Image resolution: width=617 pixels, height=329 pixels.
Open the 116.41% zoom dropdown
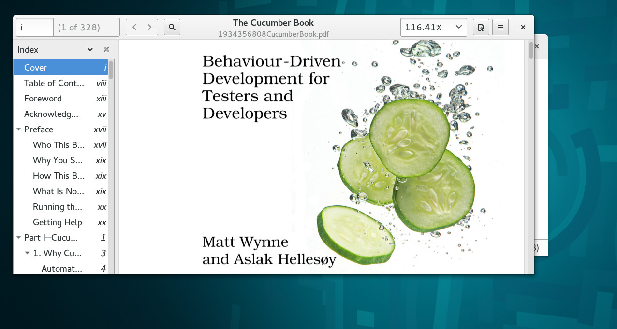[434, 27]
